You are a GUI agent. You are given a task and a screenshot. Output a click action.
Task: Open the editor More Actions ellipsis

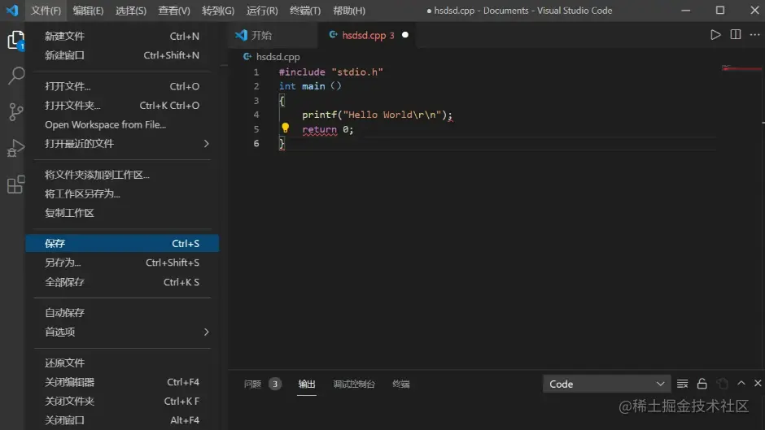pyautogui.click(x=754, y=35)
